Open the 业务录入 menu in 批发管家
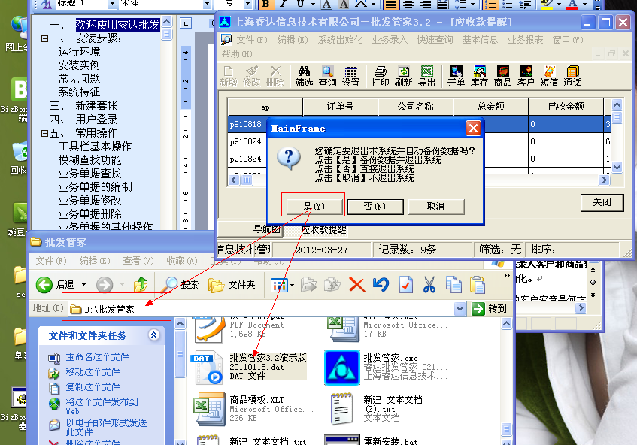The image size is (637, 445). [390, 40]
